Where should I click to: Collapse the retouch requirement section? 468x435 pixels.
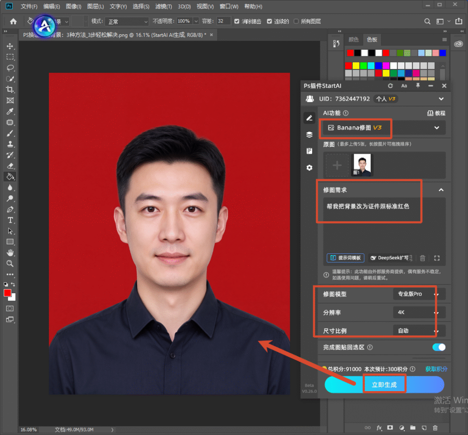click(441, 190)
